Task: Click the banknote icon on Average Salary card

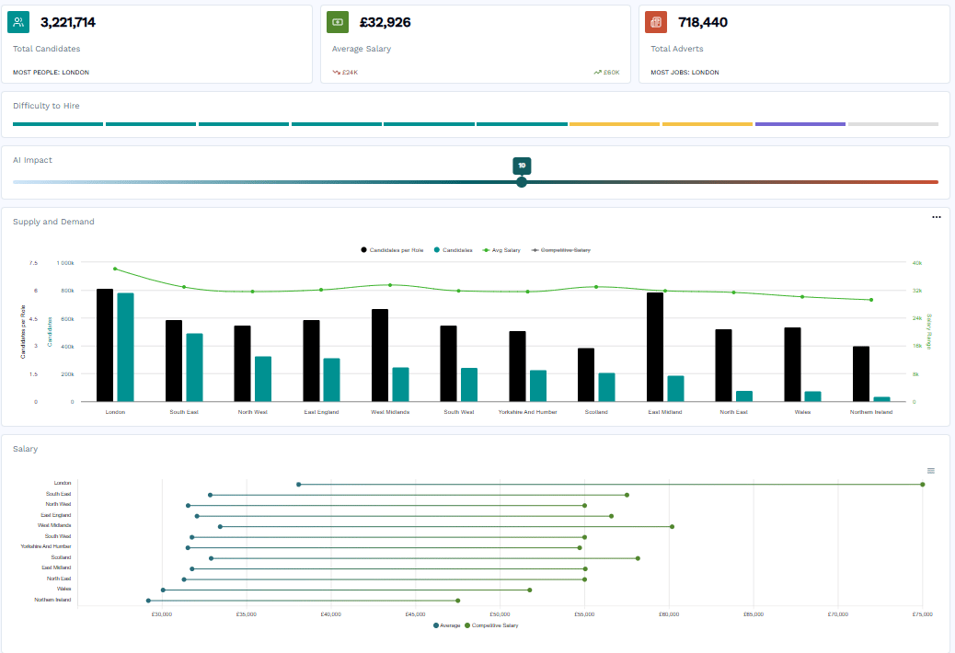Action: [338, 20]
